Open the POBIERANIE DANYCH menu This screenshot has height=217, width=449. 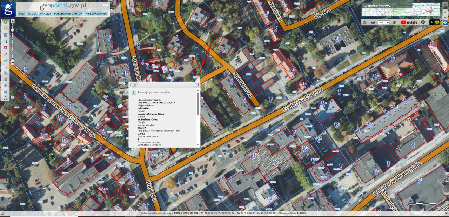click(x=68, y=14)
